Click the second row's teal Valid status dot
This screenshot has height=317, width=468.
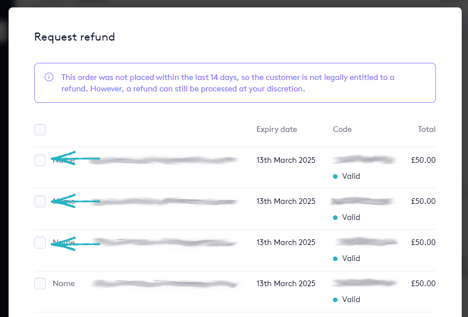click(x=335, y=218)
